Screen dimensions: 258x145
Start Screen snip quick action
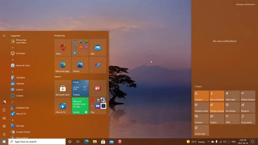tap(202, 130)
